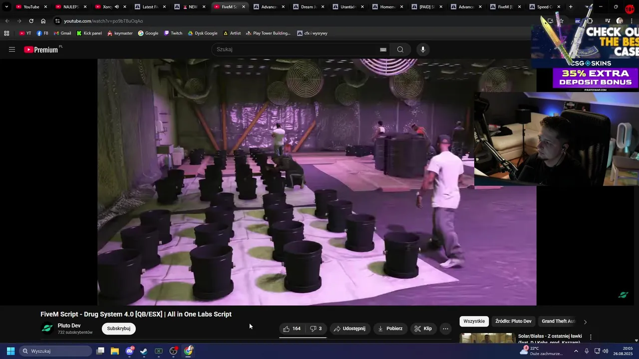Image resolution: width=639 pixels, height=359 pixels.
Task: Switch to the Speed C browser tab
Action: [545, 7]
